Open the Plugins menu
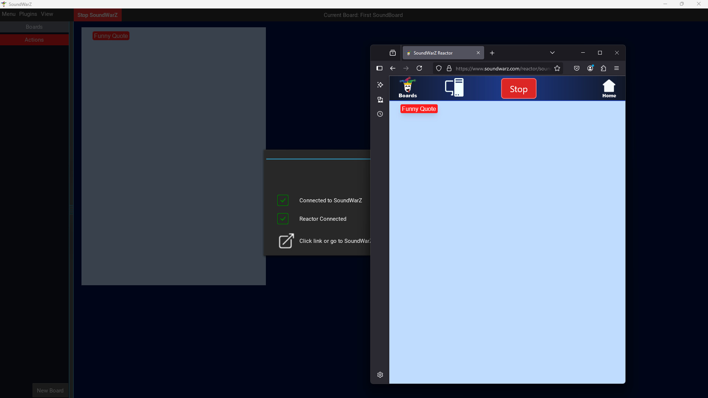The width and height of the screenshot is (708, 398). pos(28,14)
